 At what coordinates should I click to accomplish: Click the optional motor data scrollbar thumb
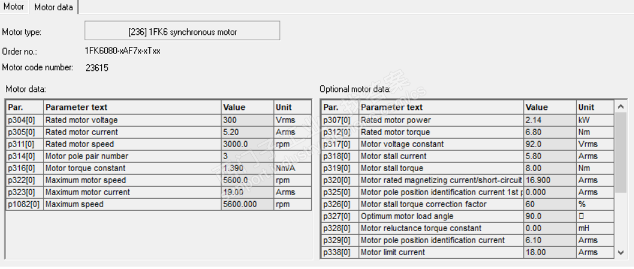pyautogui.click(x=621, y=153)
